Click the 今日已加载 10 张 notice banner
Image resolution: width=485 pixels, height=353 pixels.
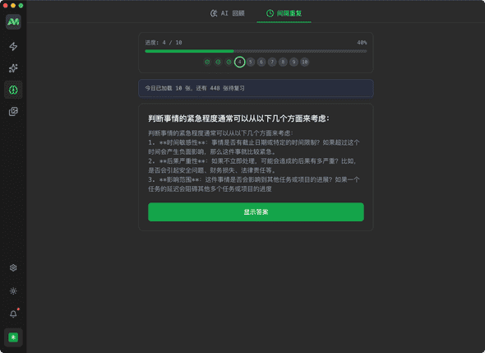pos(256,88)
